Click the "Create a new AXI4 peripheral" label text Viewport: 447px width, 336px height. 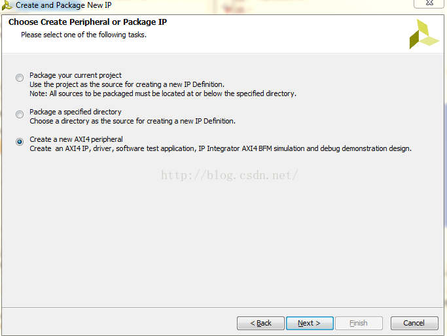[x=76, y=139]
